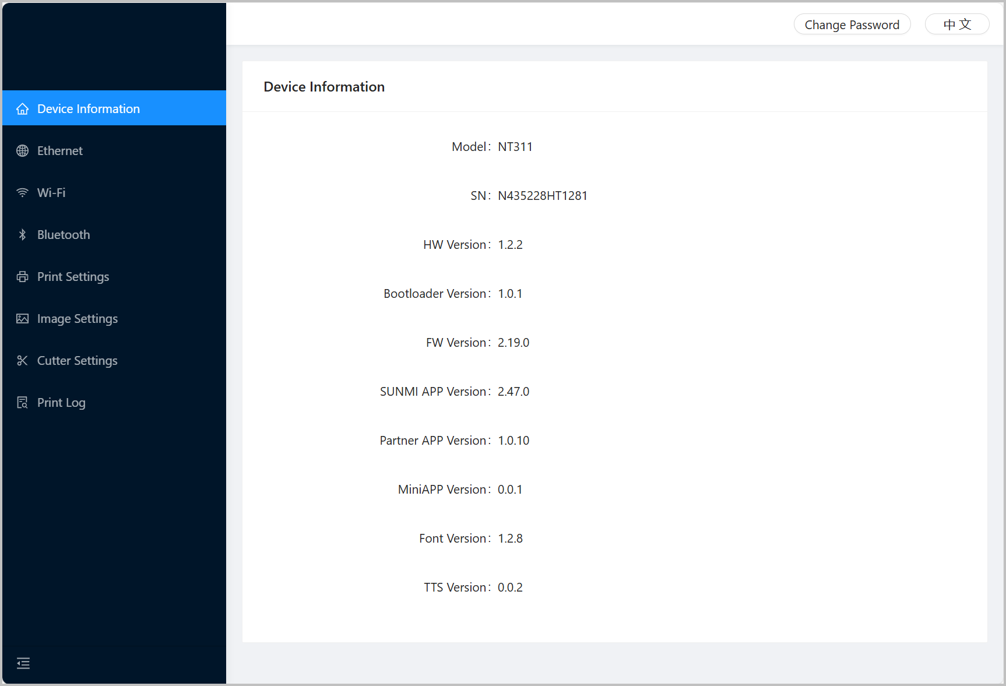Click the Wi-Fi signal icon in sidebar
Screen dimensions: 1006x686
pyautogui.click(x=22, y=193)
